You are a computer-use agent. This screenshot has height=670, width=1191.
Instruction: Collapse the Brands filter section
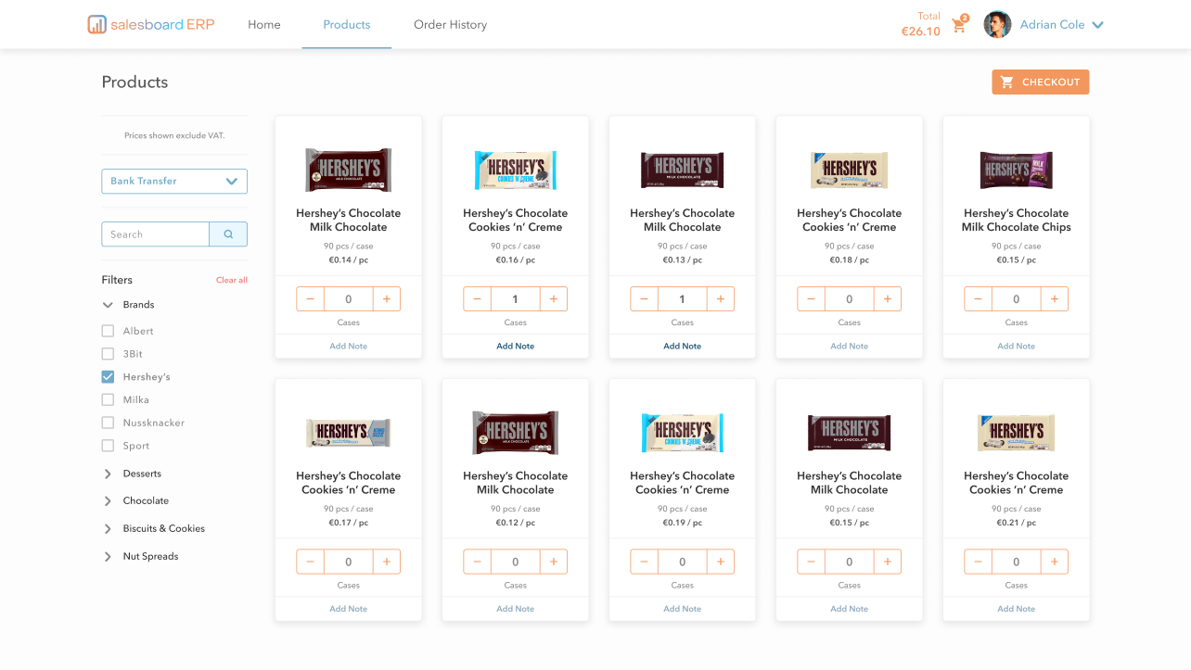coord(108,305)
